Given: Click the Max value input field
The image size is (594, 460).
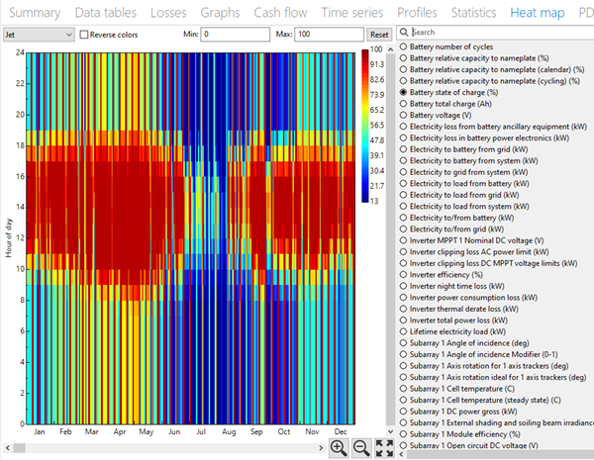Looking at the screenshot, I should (x=330, y=34).
